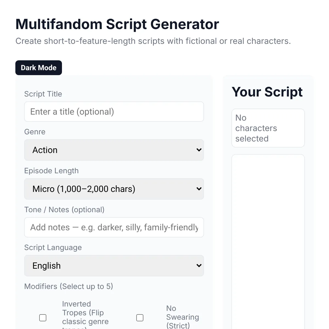329x329 pixels.
Task: Focus the Tone / Notes text field
Action: 114,227
